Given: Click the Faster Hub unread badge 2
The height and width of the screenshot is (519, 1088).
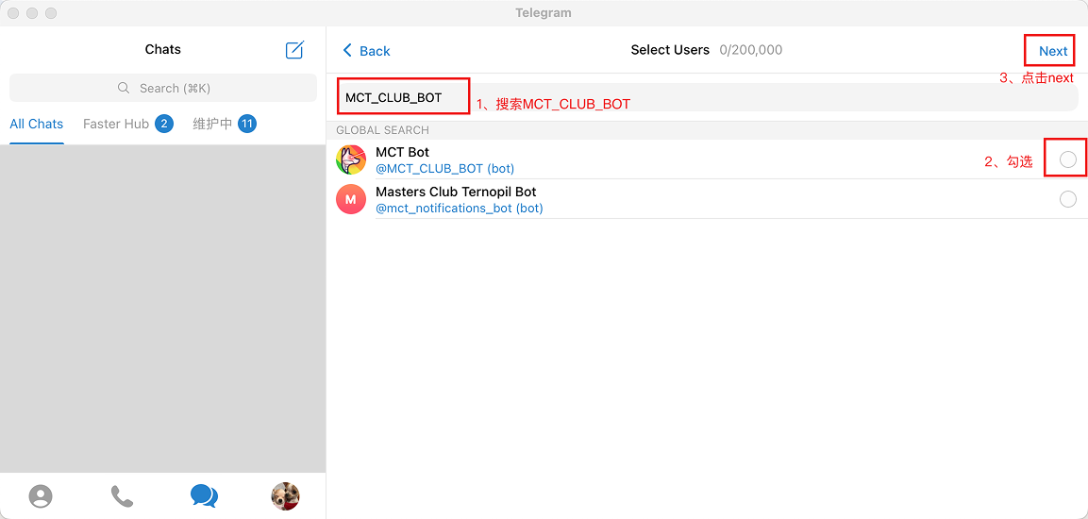Looking at the screenshot, I should (x=164, y=125).
